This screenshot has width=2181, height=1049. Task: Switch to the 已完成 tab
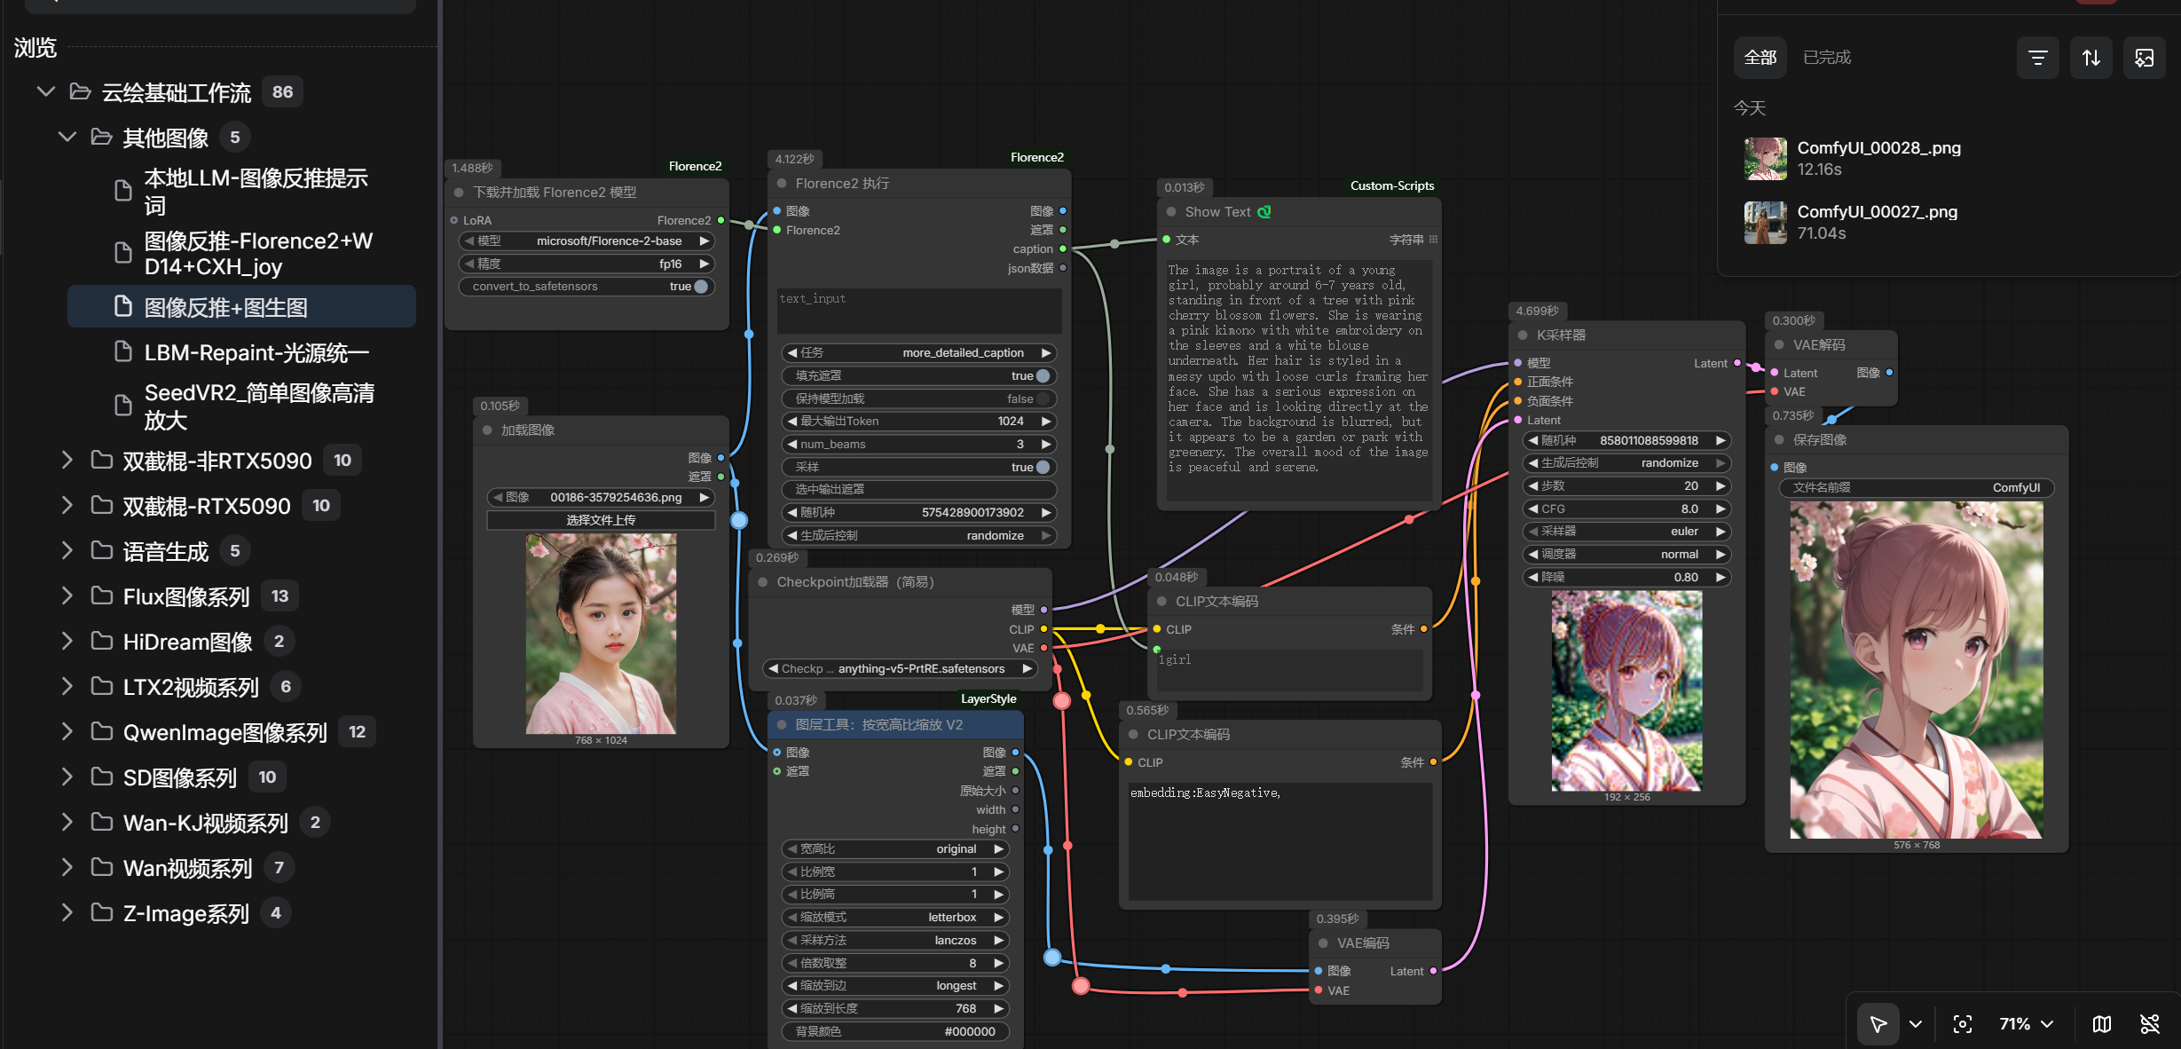[1827, 58]
